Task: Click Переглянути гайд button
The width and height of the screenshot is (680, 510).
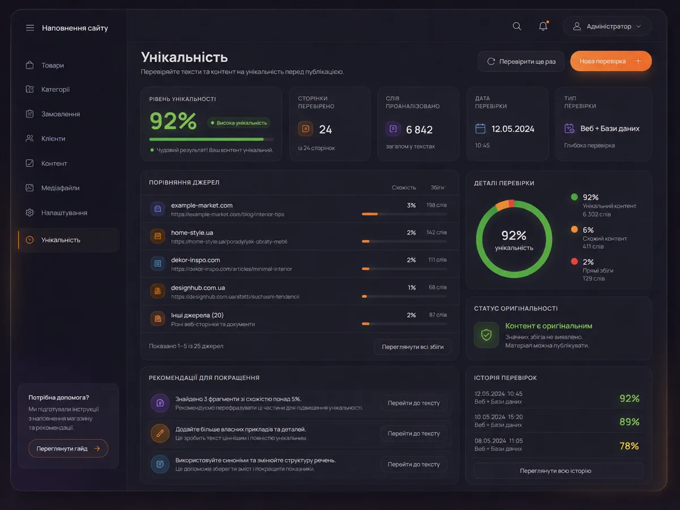Action: (x=68, y=448)
